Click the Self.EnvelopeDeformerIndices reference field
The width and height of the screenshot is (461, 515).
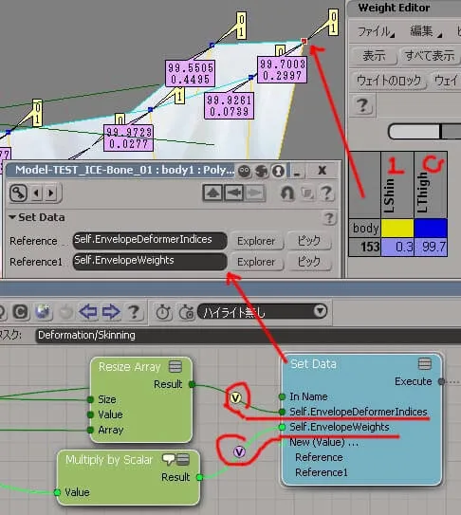click(150, 240)
